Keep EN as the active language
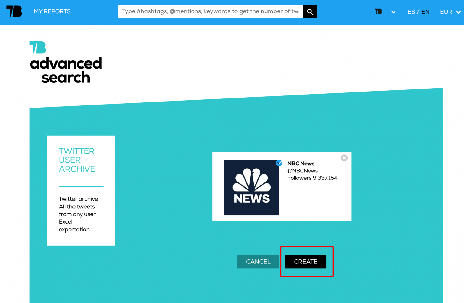 (x=425, y=12)
